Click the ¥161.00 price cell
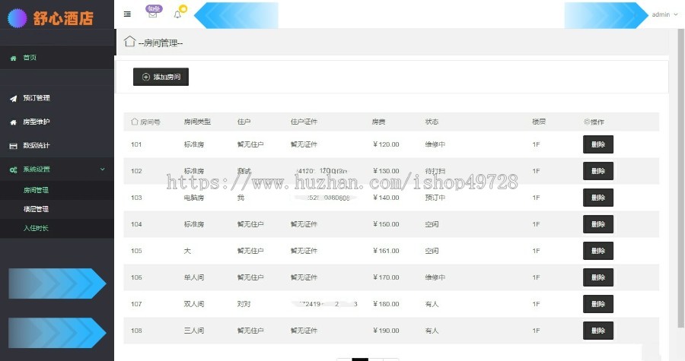 [x=386, y=251]
